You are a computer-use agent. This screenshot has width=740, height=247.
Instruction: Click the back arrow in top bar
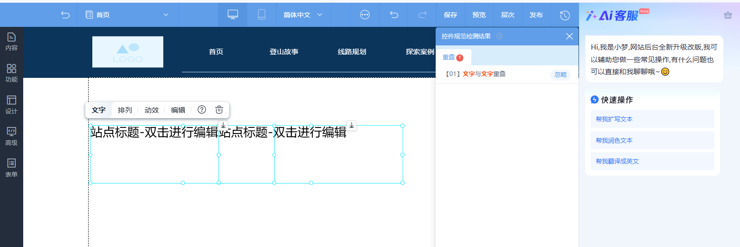[x=65, y=15]
